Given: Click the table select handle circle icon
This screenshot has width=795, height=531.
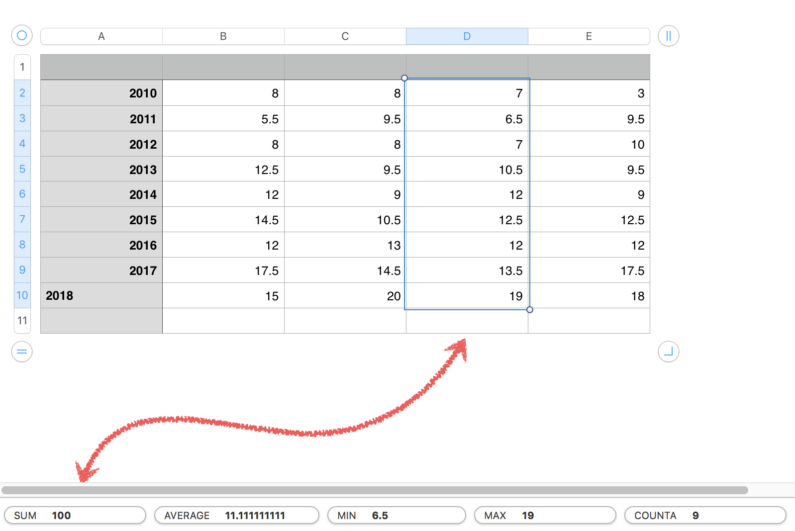Looking at the screenshot, I should [22, 36].
